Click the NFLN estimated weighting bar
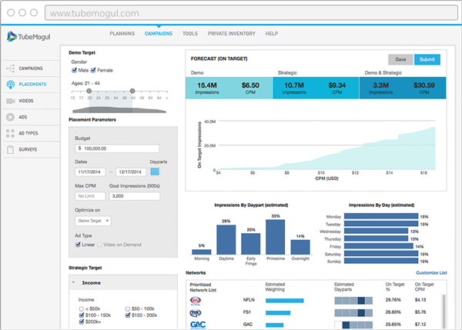The width and height of the screenshot is (462, 330). [x=285, y=301]
